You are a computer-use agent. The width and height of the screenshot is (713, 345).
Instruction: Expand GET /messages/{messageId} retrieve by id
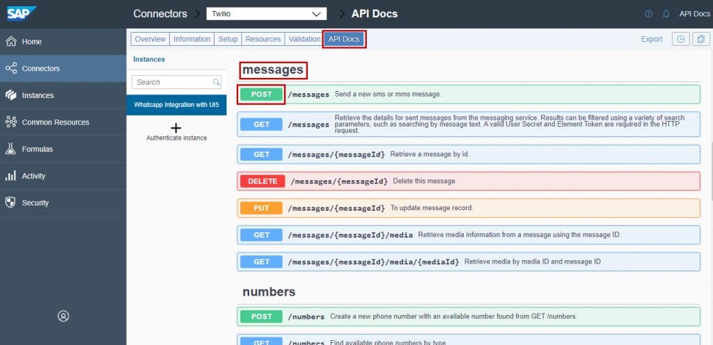point(469,154)
